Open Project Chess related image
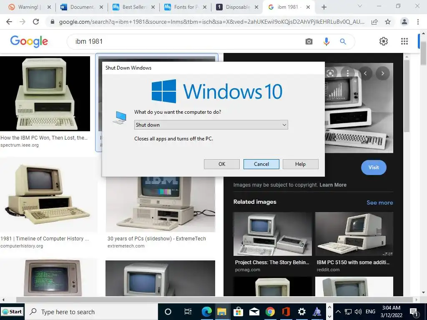 click(272, 234)
